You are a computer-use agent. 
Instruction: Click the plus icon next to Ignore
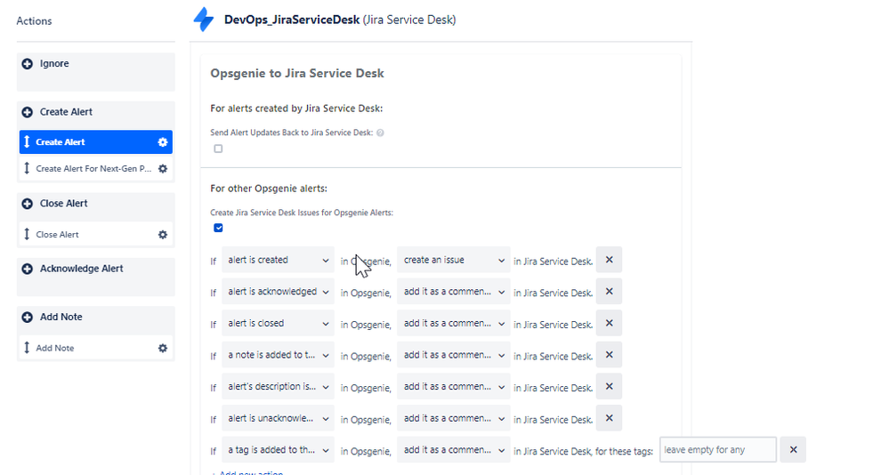(x=28, y=64)
